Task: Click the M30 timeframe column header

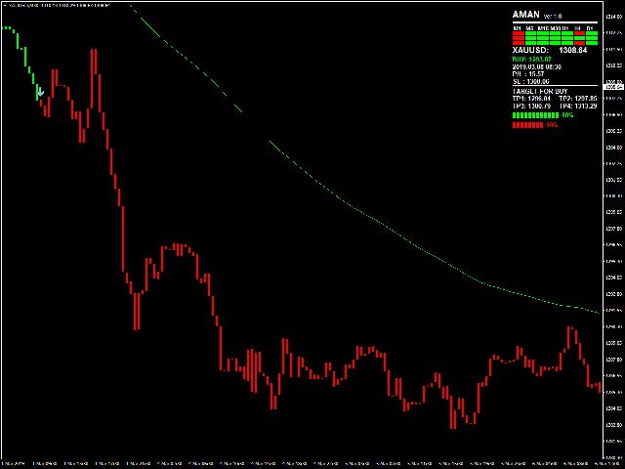Action: (x=556, y=27)
